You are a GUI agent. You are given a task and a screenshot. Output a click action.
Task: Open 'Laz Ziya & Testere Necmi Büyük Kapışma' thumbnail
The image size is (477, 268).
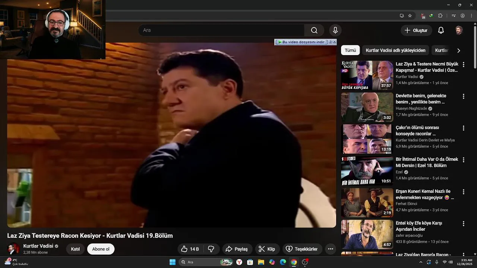(367, 75)
